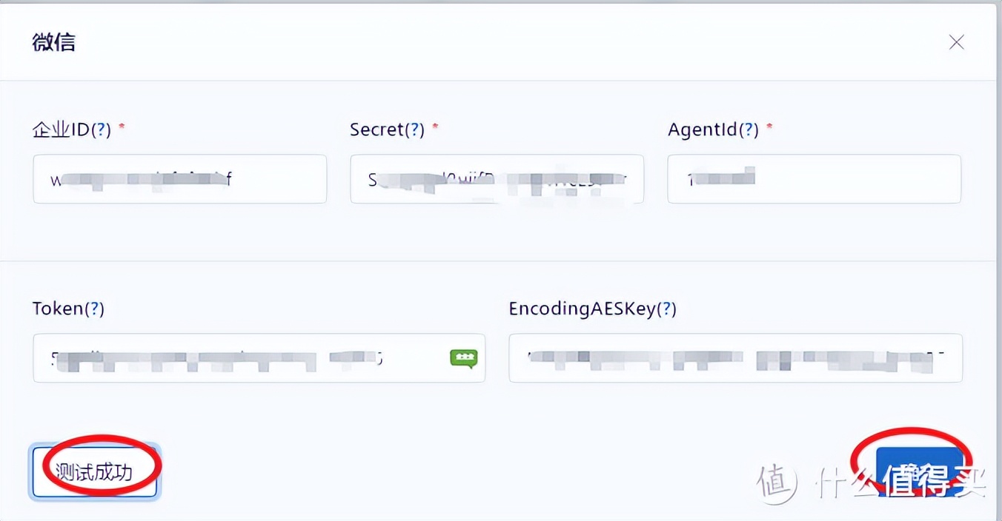Show help for the Token field
This screenshot has width=1002, height=521.
click(x=94, y=309)
